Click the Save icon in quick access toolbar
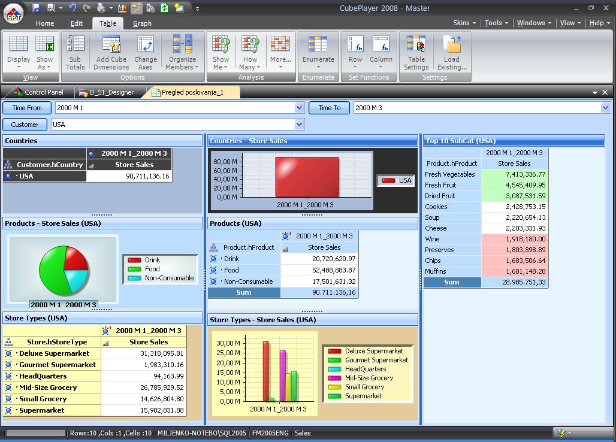Screen dimensions: 616x442 (x=36, y=8)
